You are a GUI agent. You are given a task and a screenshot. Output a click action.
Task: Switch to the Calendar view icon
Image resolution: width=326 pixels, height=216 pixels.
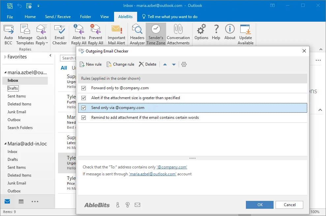(21, 202)
